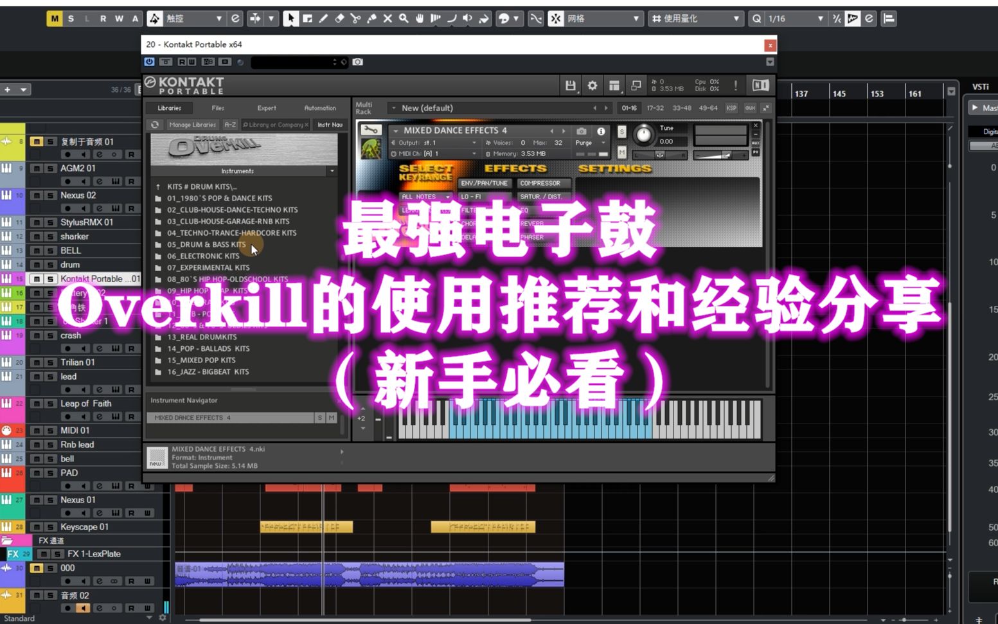This screenshot has width=998, height=624.
Task: Open the color palette tool menu
Action: pyautogui.click(x=508, y=19)
